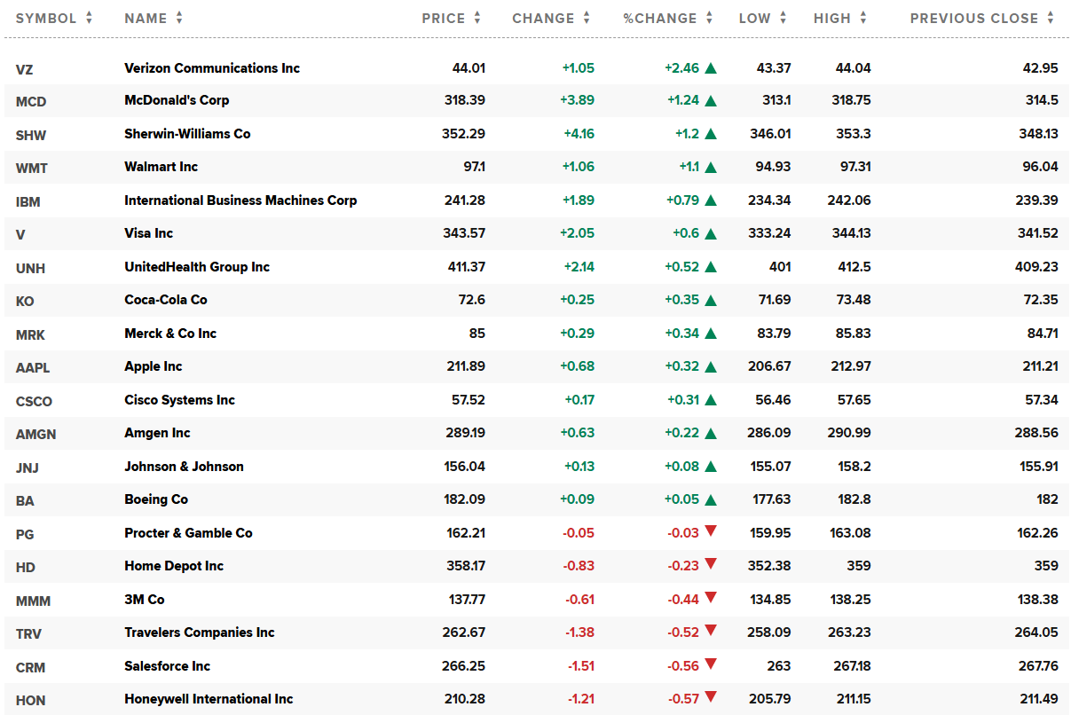Select Travelers' change value -1.38
Viewport: 1071px width, 715px height.
click(x=580, y=632)
